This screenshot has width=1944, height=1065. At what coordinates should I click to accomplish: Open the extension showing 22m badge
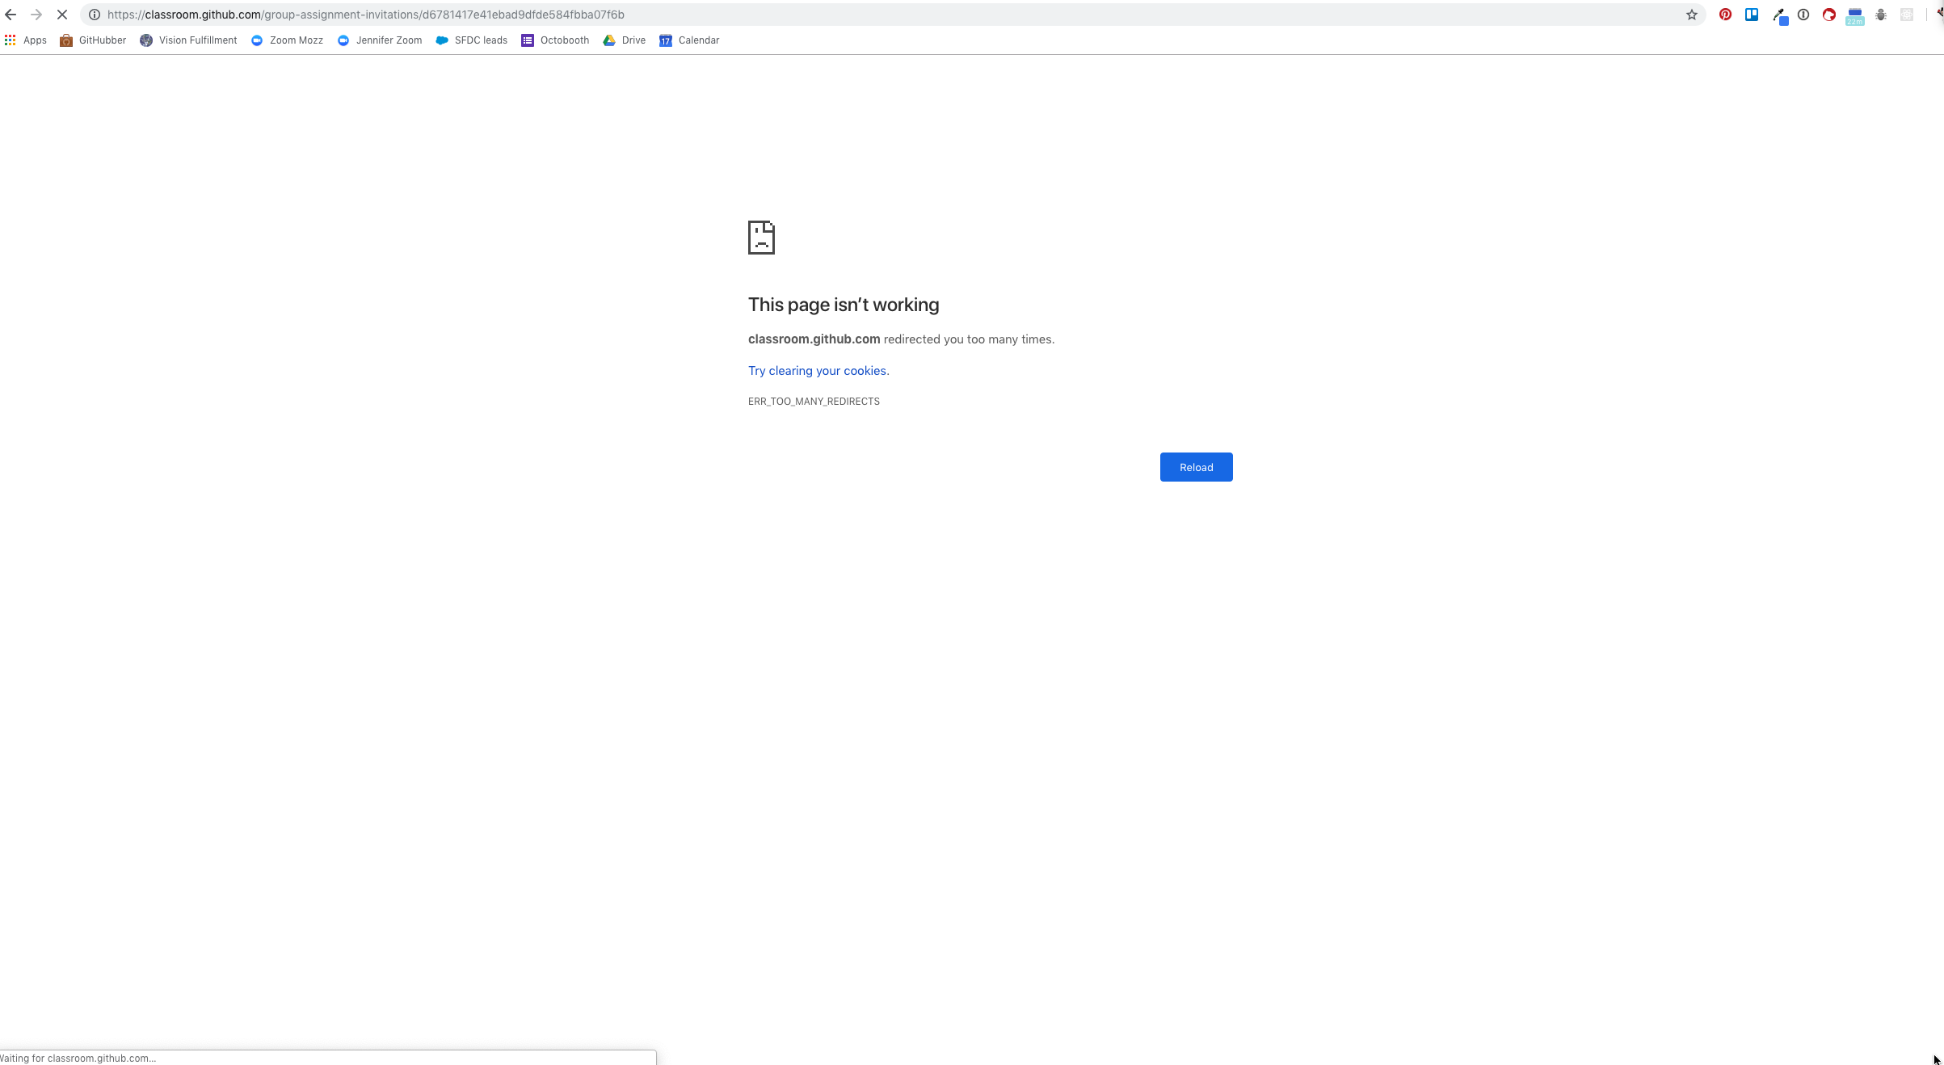(x=1855, y=16)
